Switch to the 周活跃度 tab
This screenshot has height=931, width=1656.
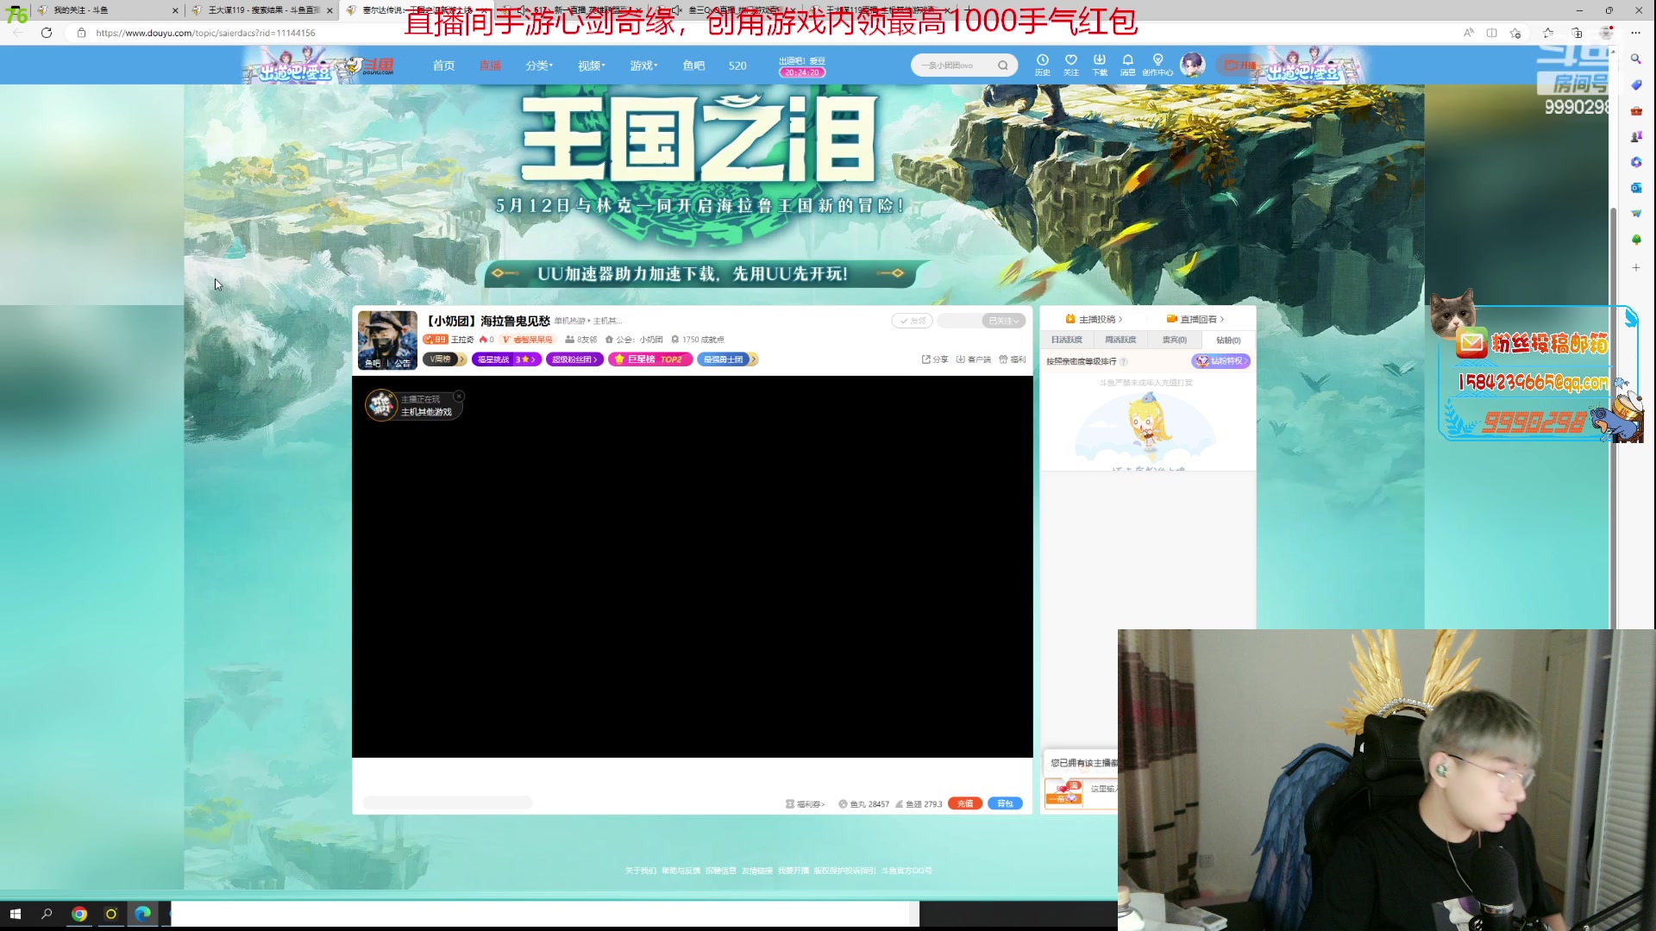[x=1120, y=340]
